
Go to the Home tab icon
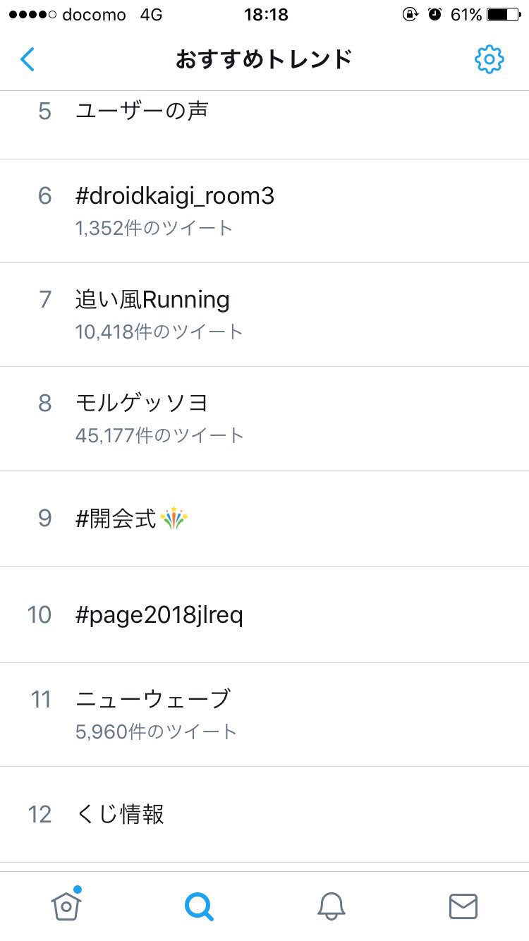click(66, 905)
